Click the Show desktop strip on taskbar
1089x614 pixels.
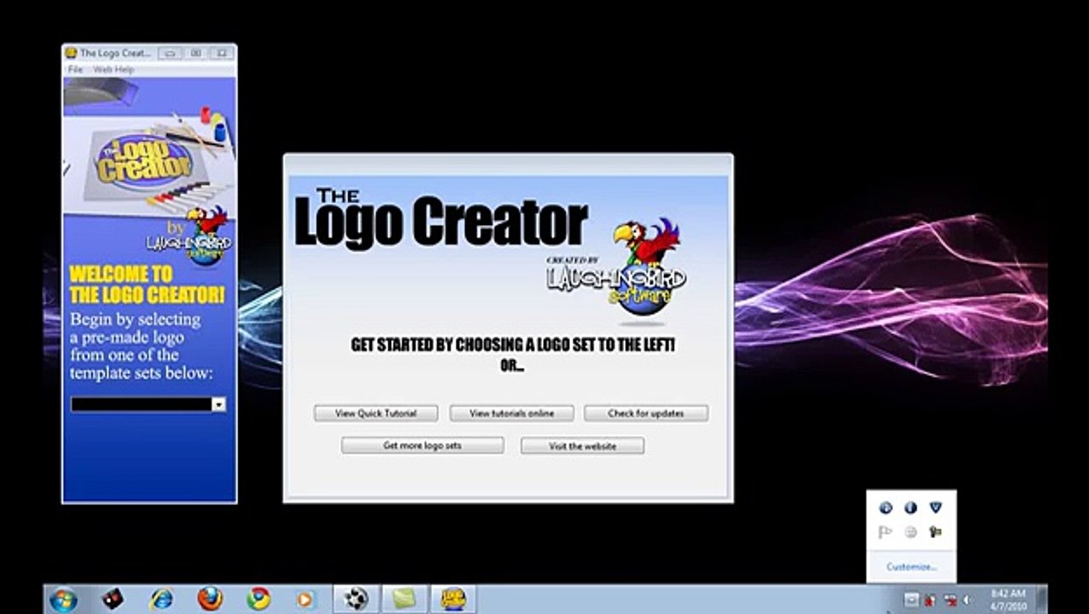pyautogui.click(x=1042, y=600)
